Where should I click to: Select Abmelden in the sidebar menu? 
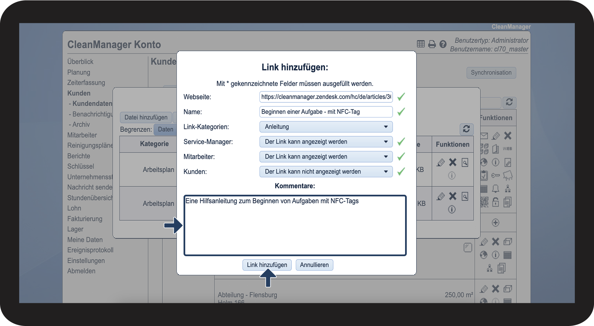(x=81, y=271)
